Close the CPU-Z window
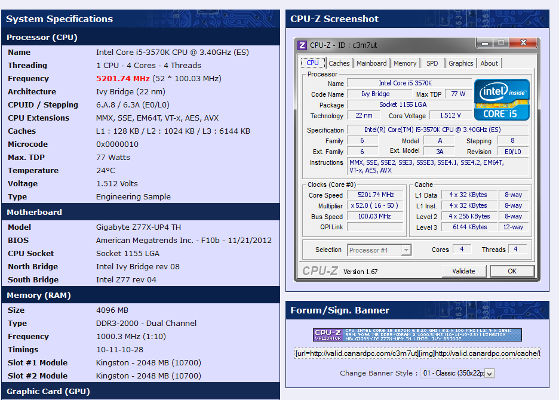This screenshot has width=559, height=400. click(523, 43)
